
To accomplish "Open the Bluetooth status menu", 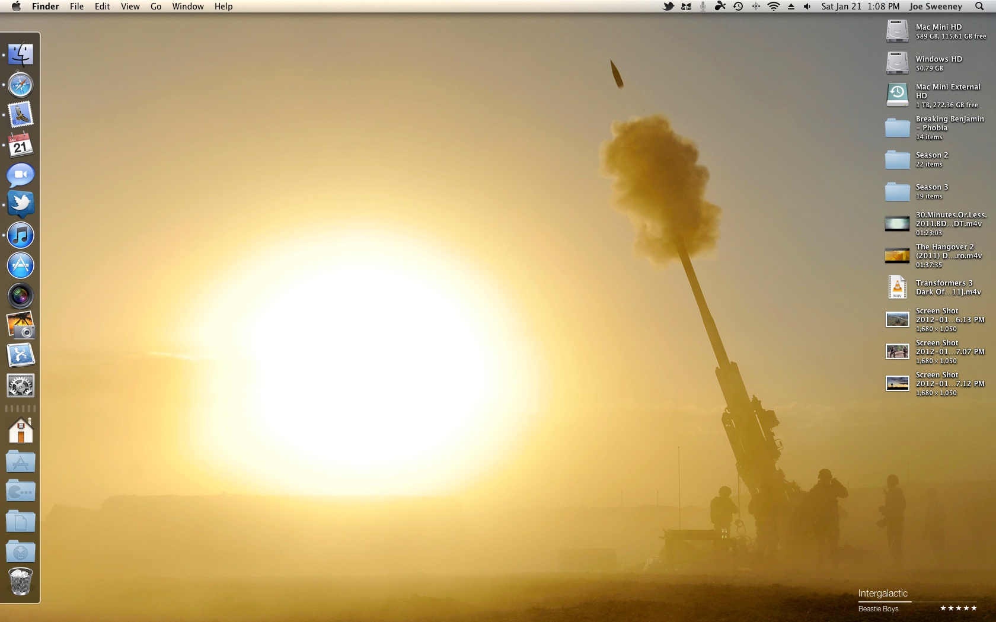I will (x=756, y=7).
